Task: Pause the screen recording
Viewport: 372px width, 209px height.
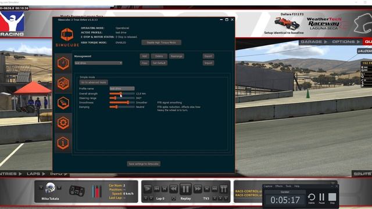Action: click(x=321, y=199)
